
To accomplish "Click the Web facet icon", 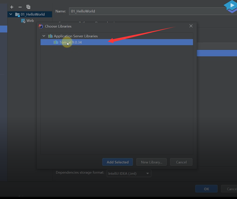I will click(23, 21).
